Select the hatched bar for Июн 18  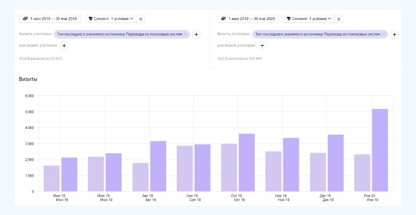pyautogui.click(x=52, y=178)
